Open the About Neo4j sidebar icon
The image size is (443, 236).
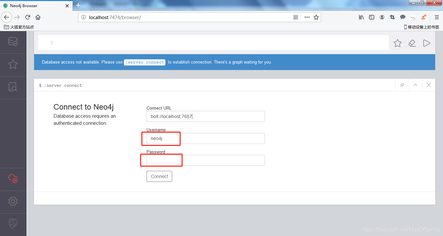click(13, 223)
